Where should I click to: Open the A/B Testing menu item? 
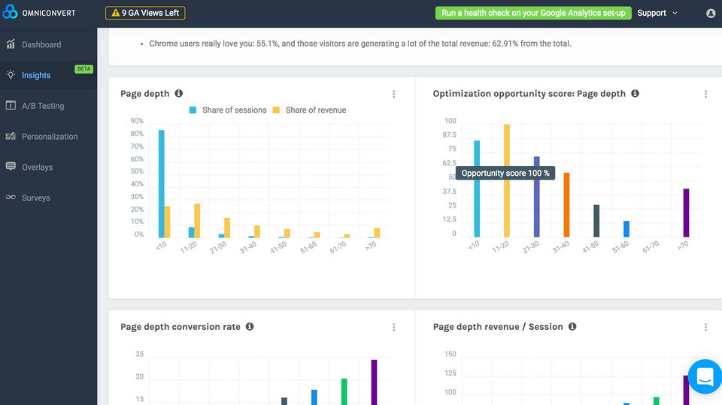coord(43,106)
